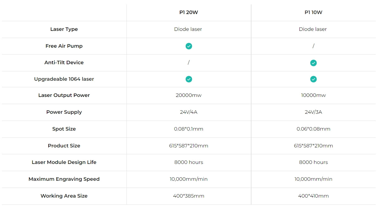Click Upgradeable 1064 laser checkmark under P1 10W
Screen dimensions: 378x206
point(313,79)
